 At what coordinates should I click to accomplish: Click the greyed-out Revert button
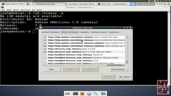pos(108,77)
